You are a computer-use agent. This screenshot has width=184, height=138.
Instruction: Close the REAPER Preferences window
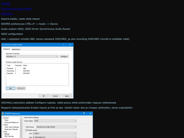(91, 113)
